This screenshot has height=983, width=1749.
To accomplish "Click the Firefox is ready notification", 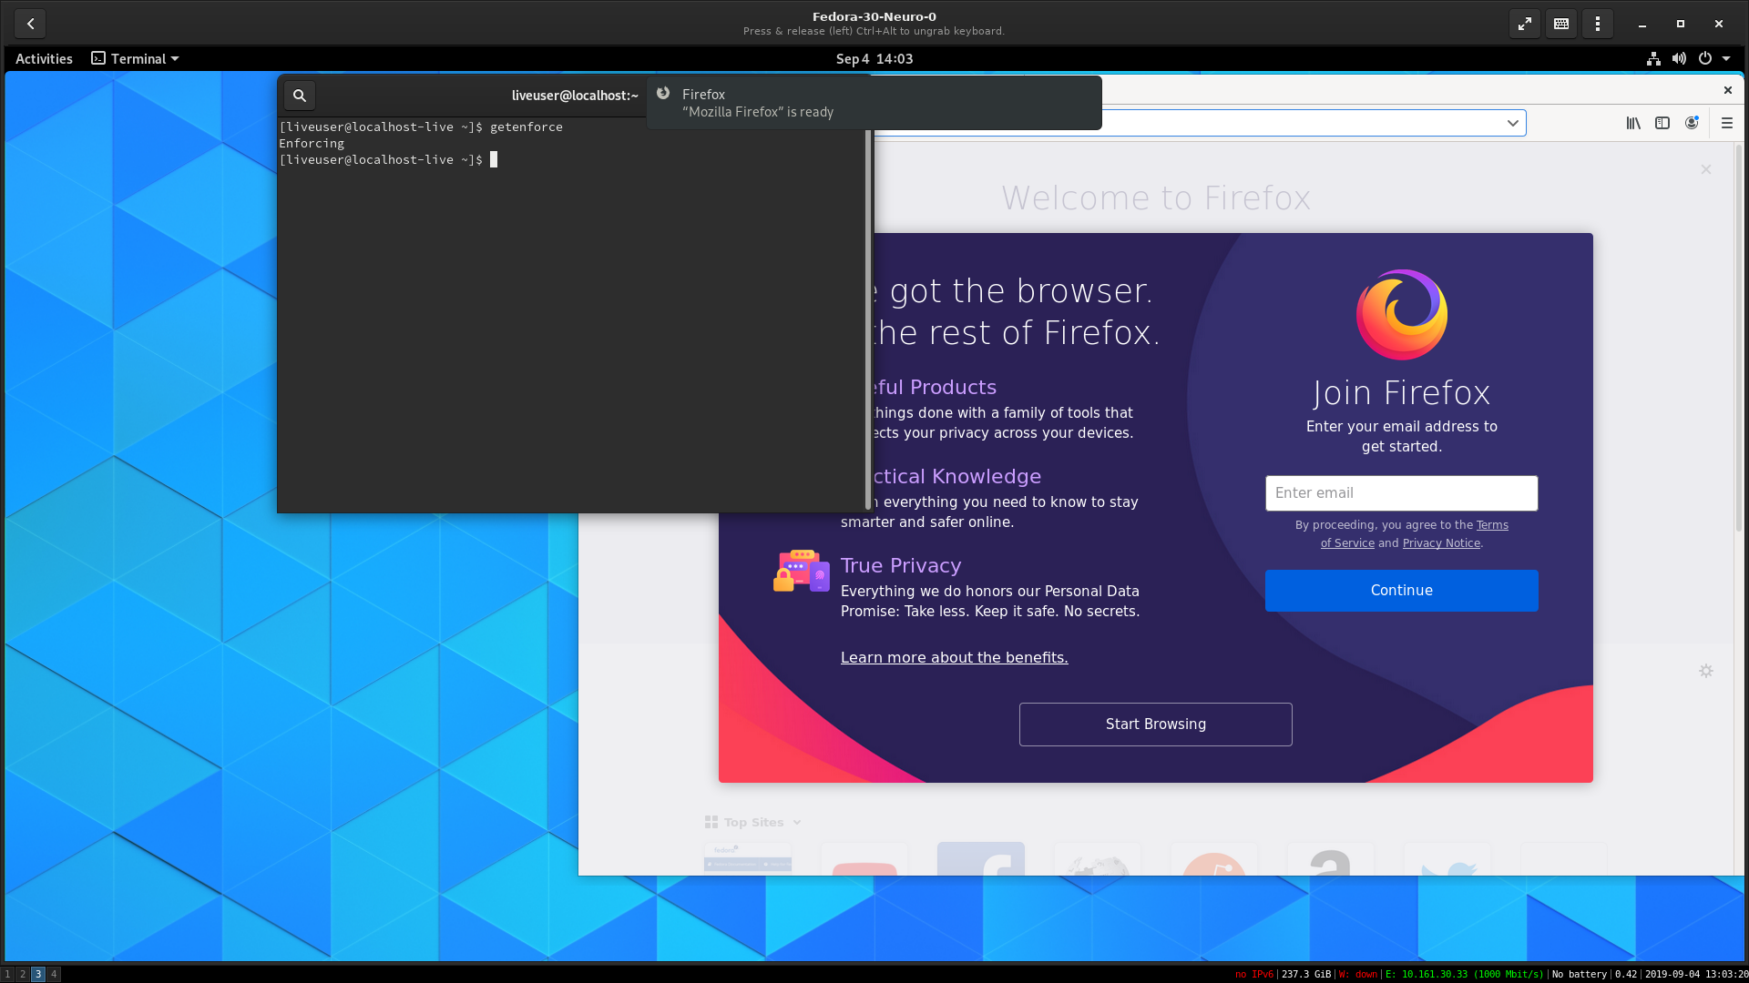I will point(874,103).
